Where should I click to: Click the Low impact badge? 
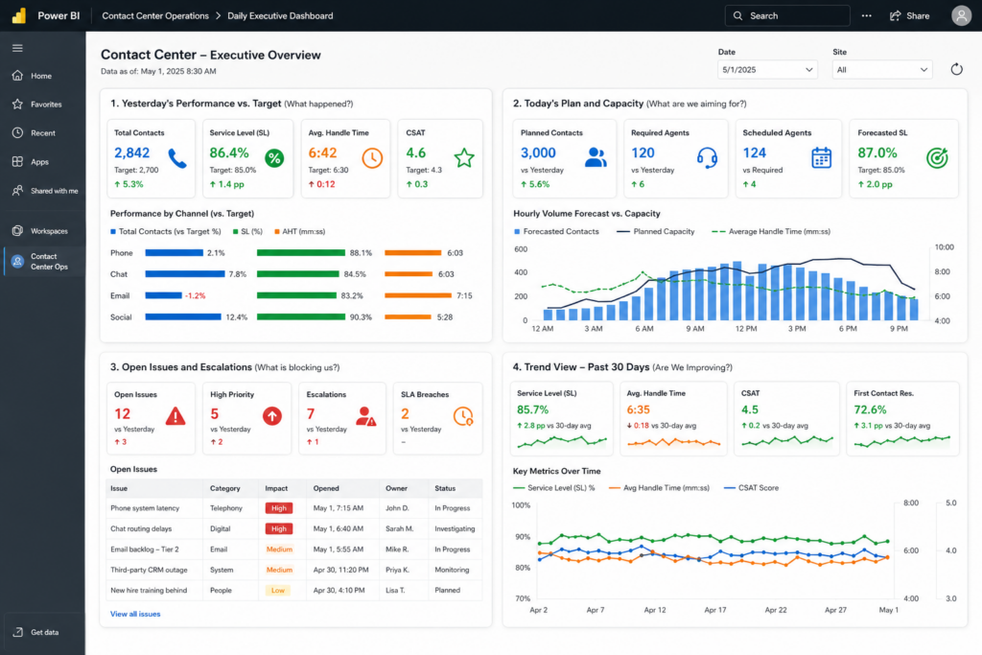278,591
